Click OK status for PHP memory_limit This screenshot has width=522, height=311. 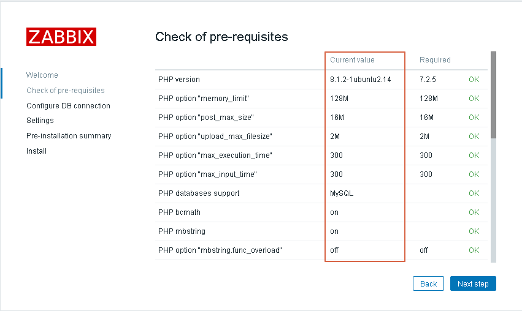pyautogui.click(x=474, y=99)
